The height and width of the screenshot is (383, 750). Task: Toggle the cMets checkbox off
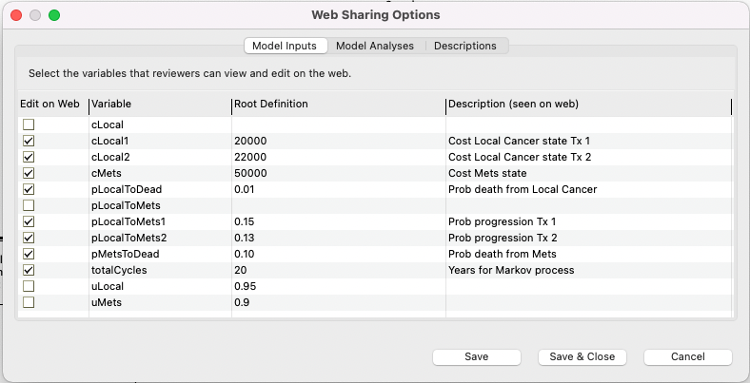29,173
